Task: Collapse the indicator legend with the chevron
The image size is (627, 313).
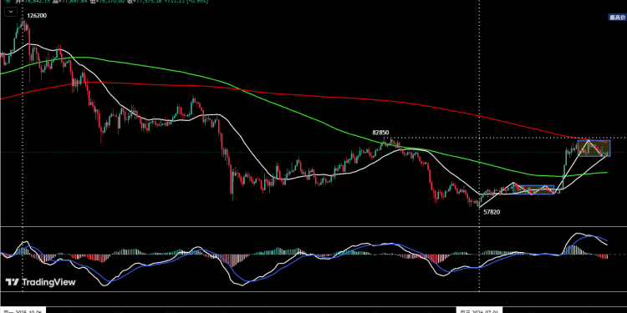Action: click(11, 13)
